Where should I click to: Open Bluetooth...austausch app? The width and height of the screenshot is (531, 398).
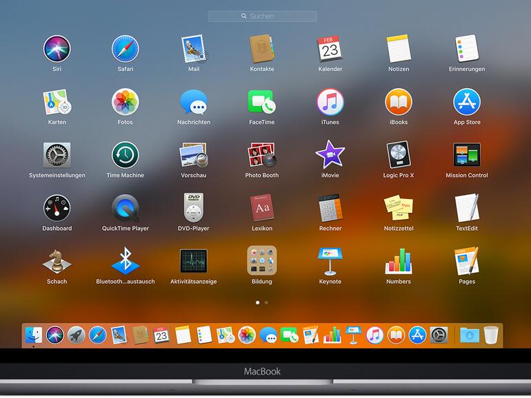click(126, 261)
